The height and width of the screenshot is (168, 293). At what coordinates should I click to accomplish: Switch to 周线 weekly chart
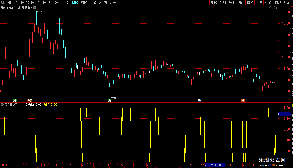coord(84,2)
